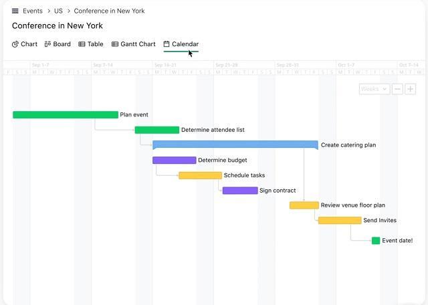Zoom out with the minus button

[x=397, y=89]
